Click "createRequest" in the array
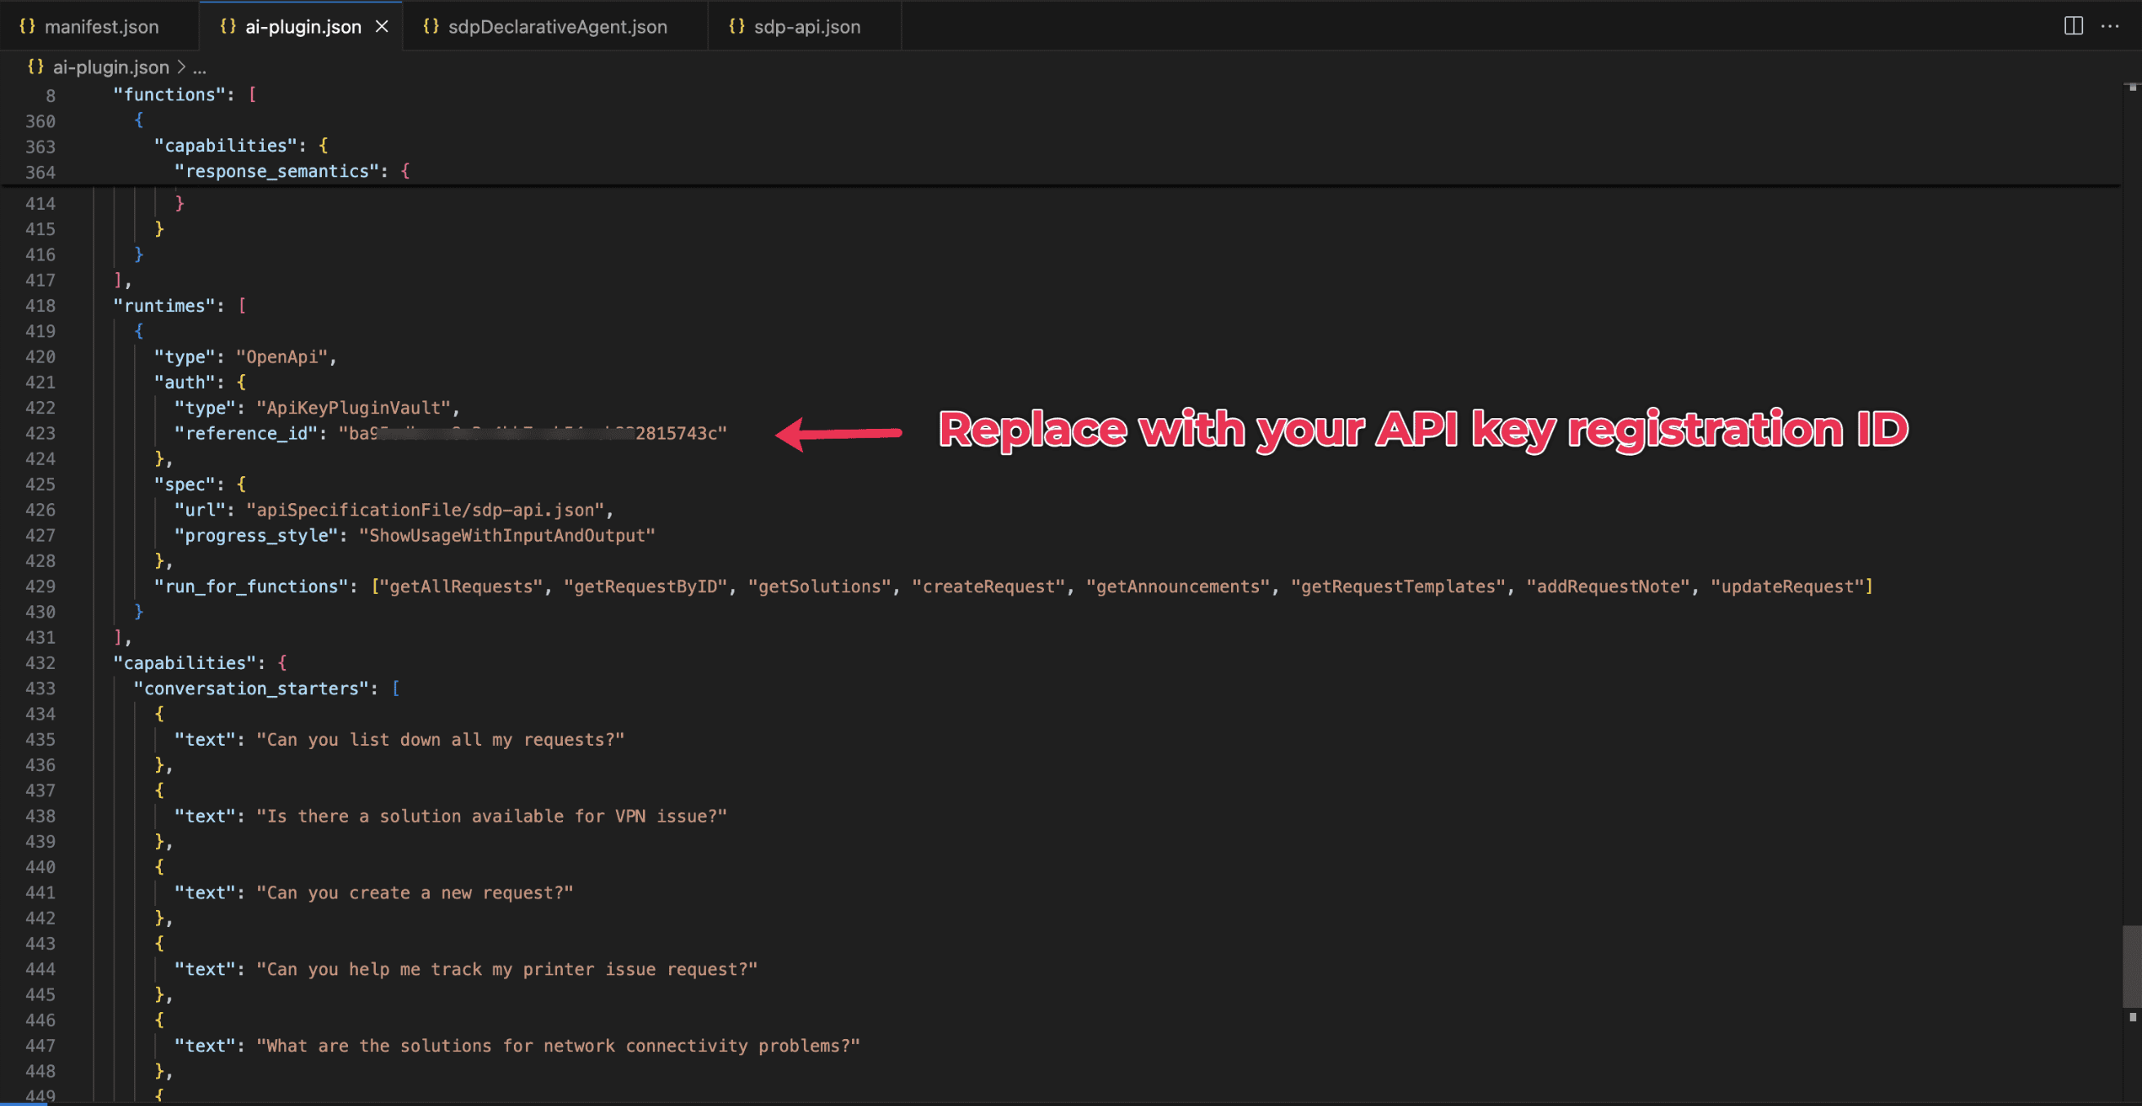 [x=988, y=586]
